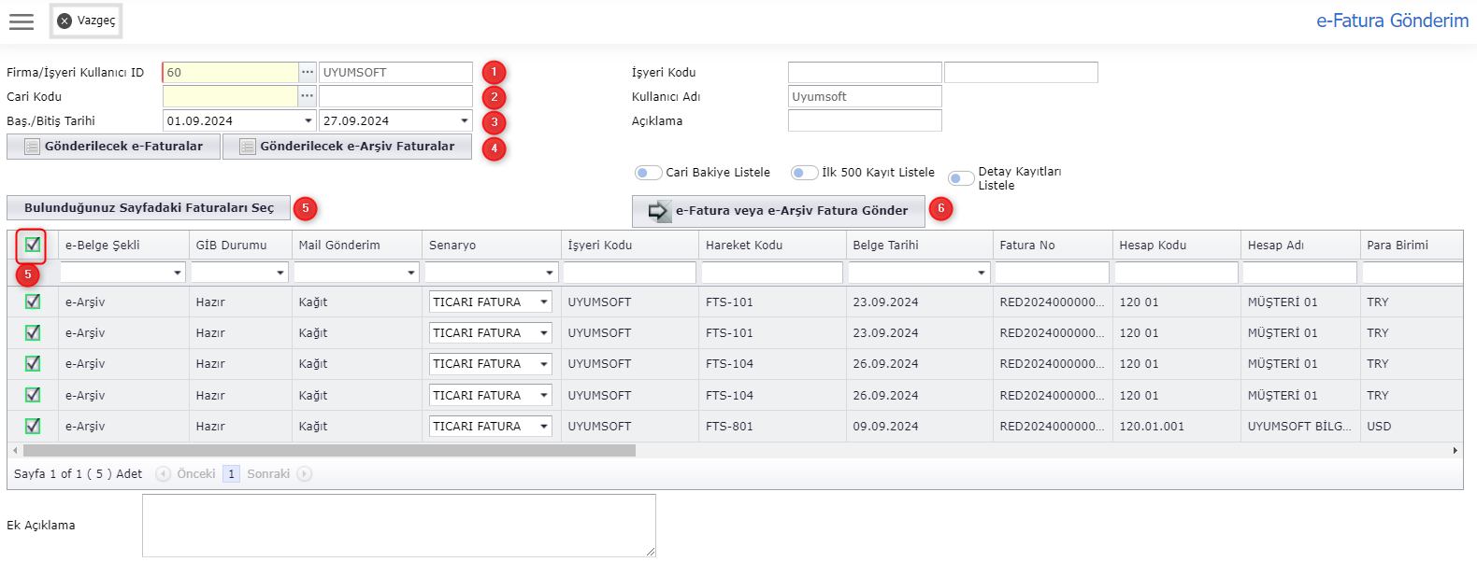Click the Hareket Kodu filter field
Image resolution: width=1477 pixels, height=562 pixels.
coord(772,273)
